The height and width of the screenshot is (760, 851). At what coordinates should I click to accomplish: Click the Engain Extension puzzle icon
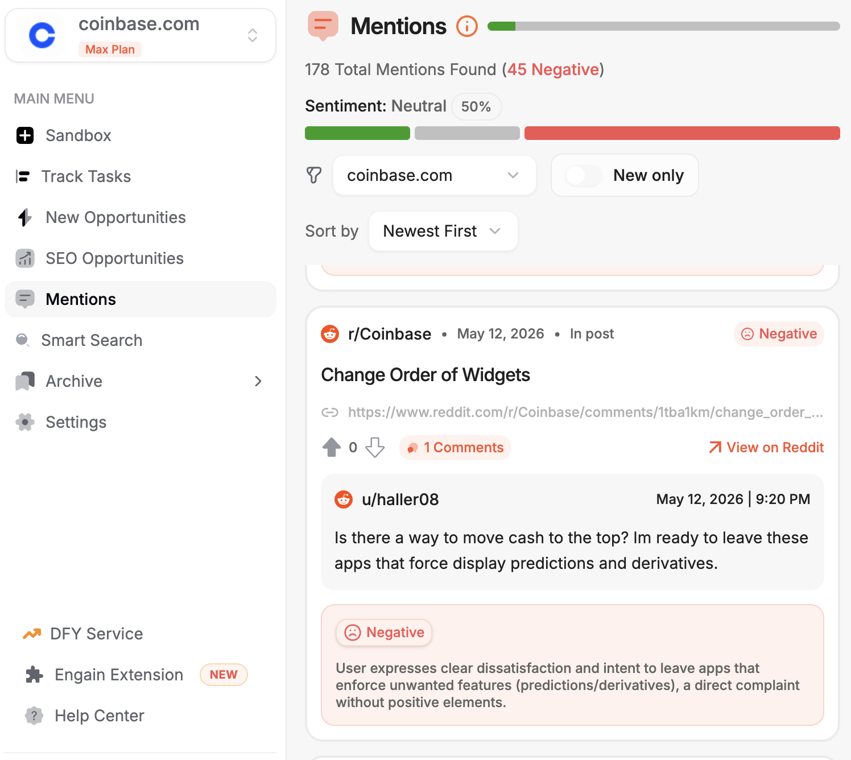pos(34,675)
